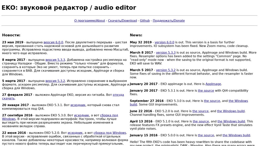Viewport: 259px width, 146px height.
Task: Open the откуда скачать AppImage link
Action: point(118,95)
